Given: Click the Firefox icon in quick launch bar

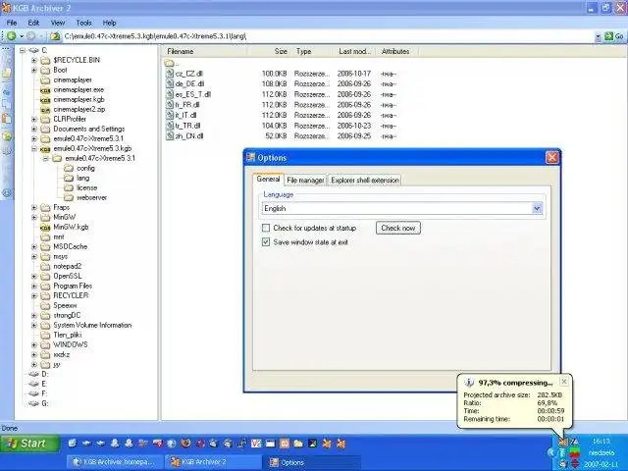Looking at the screenshot, I should point(185,444).
